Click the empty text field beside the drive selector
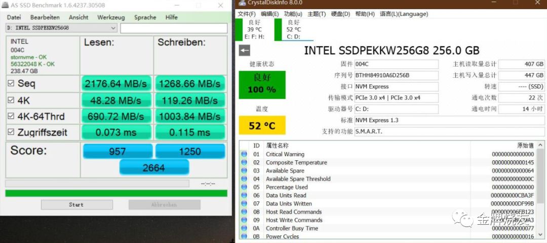This screenshot has width=547, height=243. (x=174, y=28)
